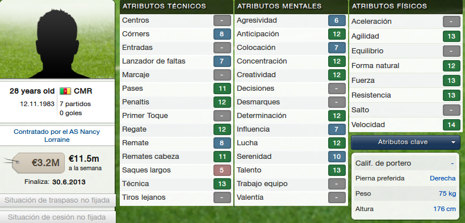Screen dimensions: 465x223
Task: Open the Atributos clave selector
Action: pyautogui.click(x=405, y=142)
